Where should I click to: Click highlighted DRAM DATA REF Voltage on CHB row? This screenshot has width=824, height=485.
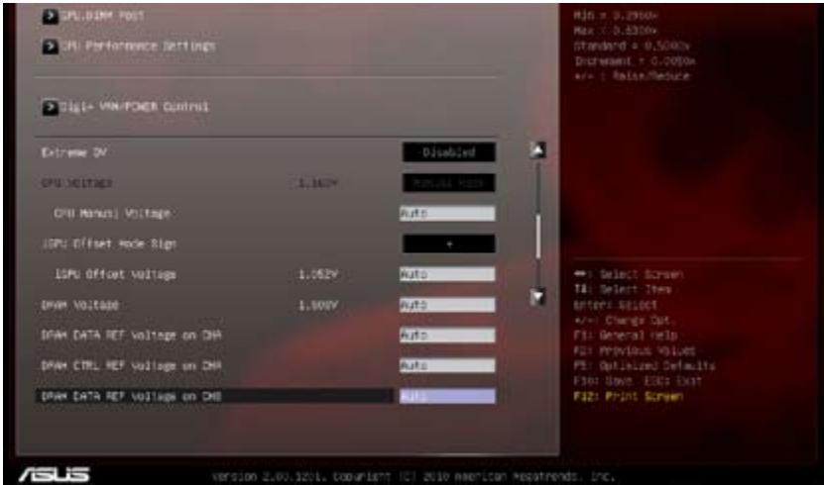tap(214, 396)
